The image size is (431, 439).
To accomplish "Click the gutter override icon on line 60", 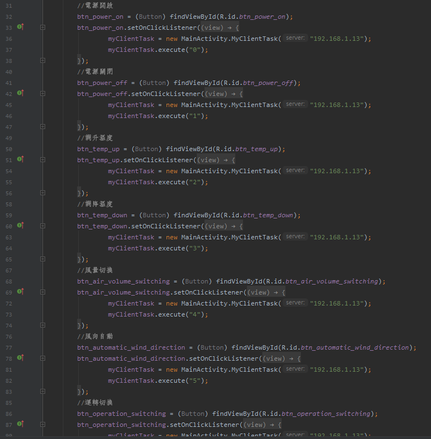I will tap(20, 225).
